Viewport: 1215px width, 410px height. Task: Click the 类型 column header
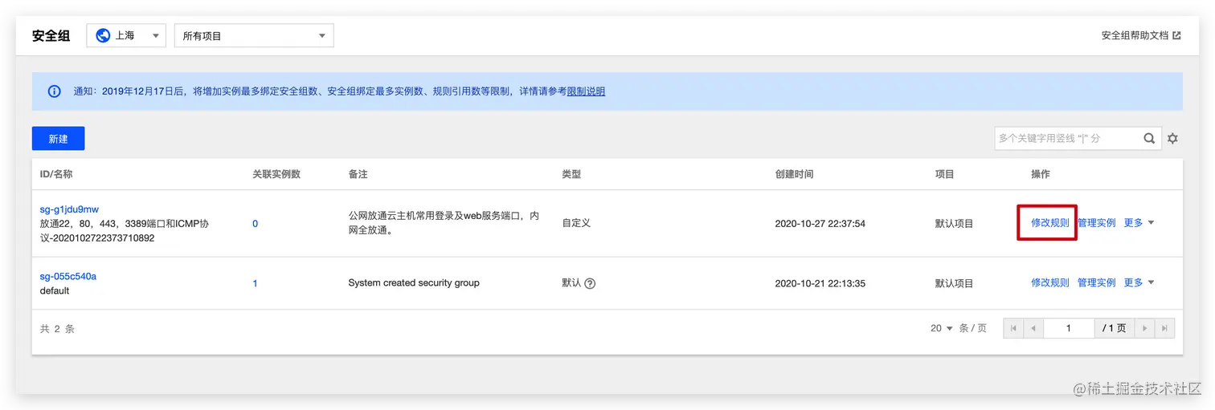pos(571,174)
